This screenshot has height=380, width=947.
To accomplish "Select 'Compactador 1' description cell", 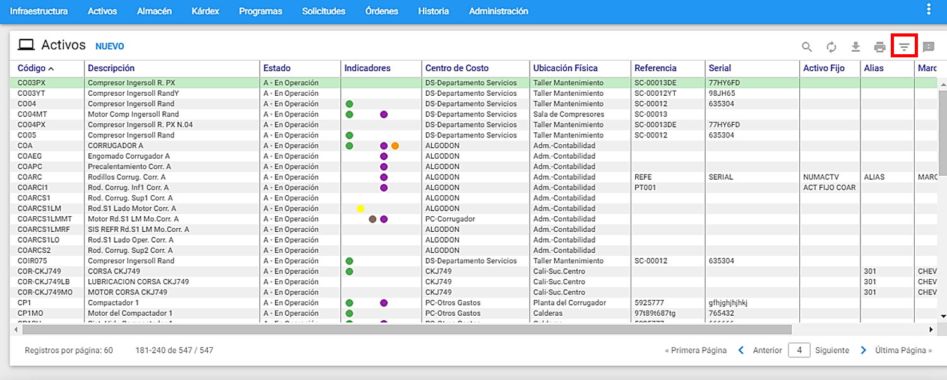I will (x=113, y=303).
